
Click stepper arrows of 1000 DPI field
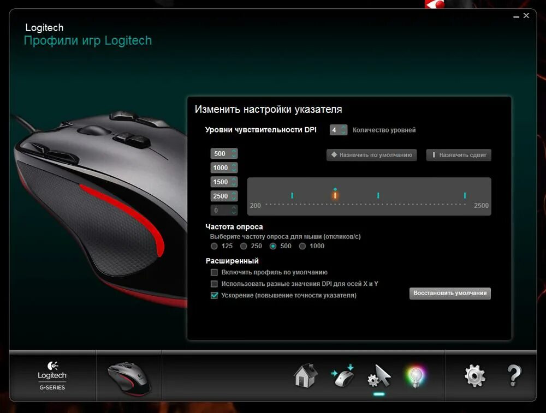[234, 167]
